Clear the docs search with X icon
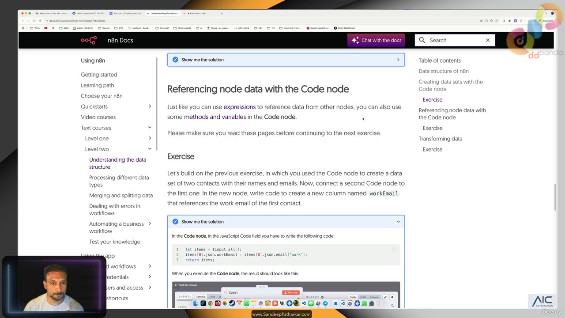565x318 pixels. [488, 40]
